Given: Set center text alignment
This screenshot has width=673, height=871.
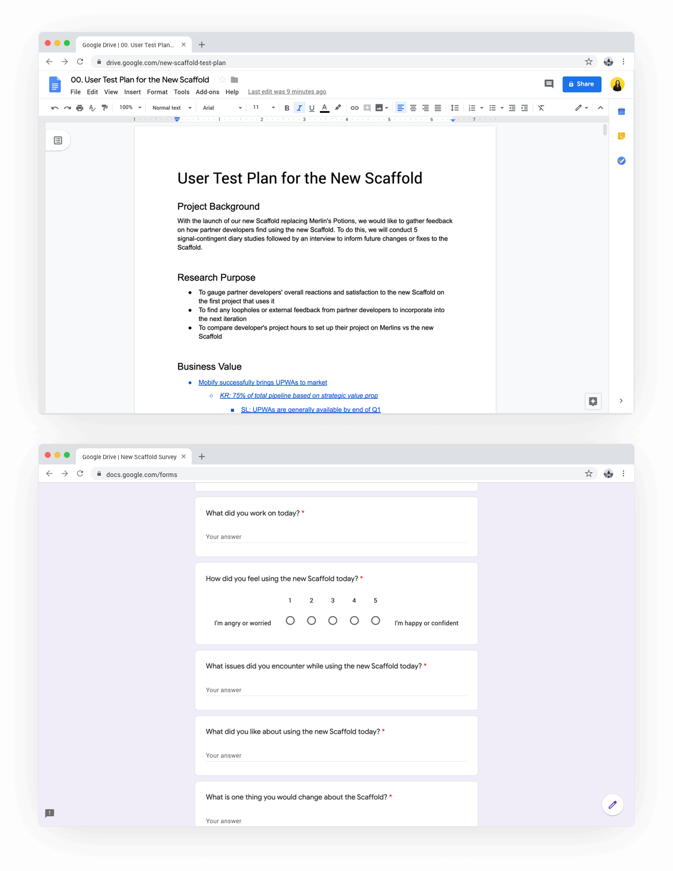Looking at the screenshot, I should (x=413, y=108).
